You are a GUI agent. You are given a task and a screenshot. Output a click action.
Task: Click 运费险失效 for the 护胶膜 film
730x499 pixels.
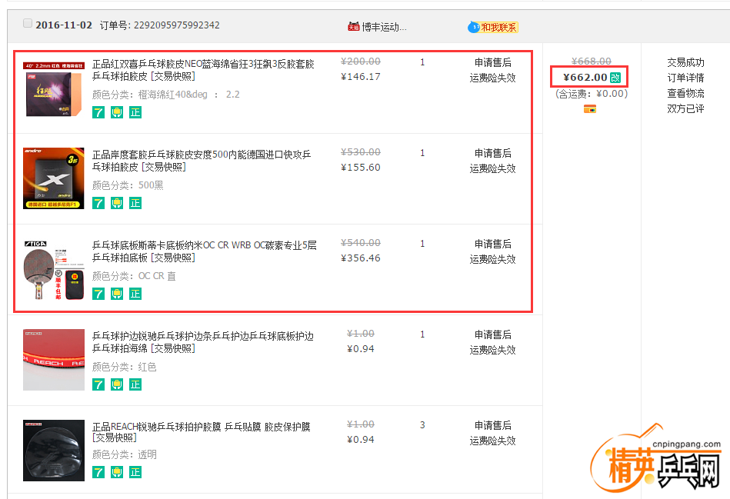click(492, 441)
